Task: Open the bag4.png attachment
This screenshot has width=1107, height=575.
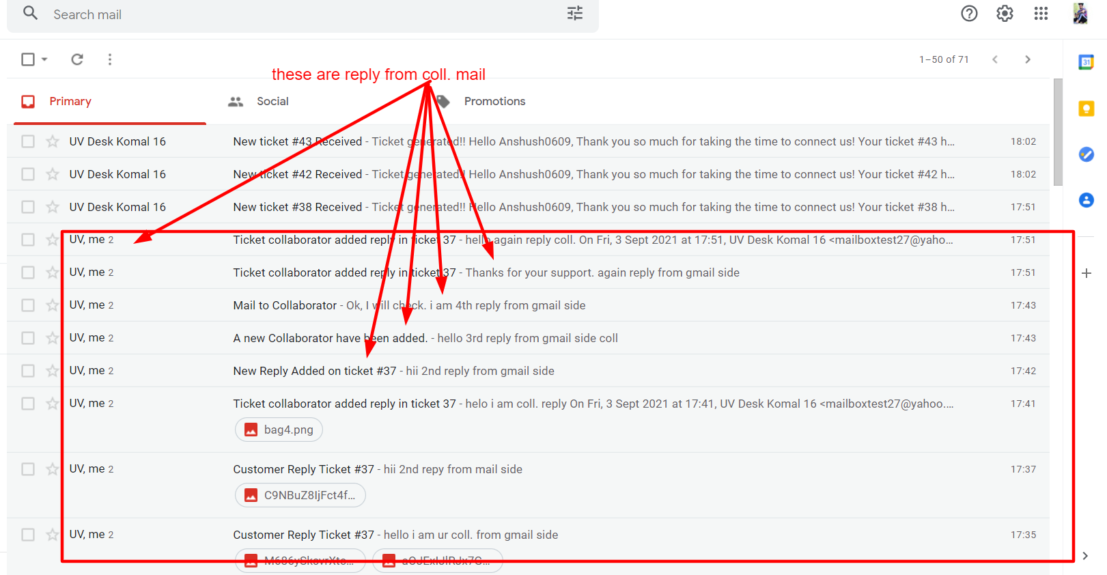Action: (279, 430)
